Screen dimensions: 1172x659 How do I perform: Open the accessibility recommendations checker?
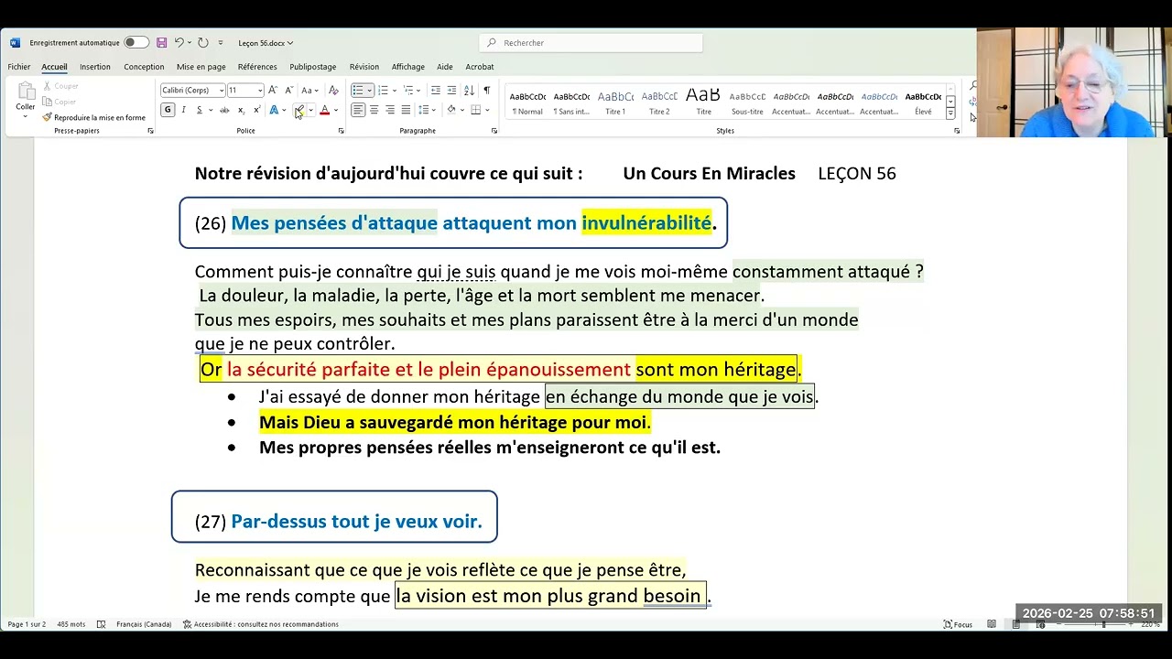[x=261, y=624]
